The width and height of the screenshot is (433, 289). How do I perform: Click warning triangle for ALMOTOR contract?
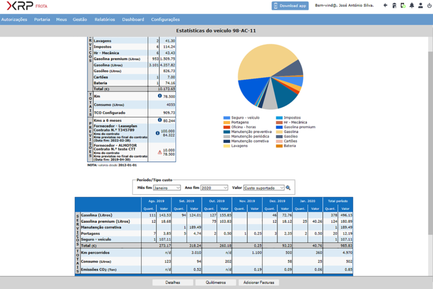160,152
